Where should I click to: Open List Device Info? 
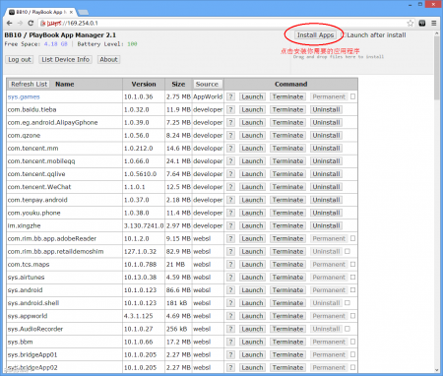(x=65, y=59)
